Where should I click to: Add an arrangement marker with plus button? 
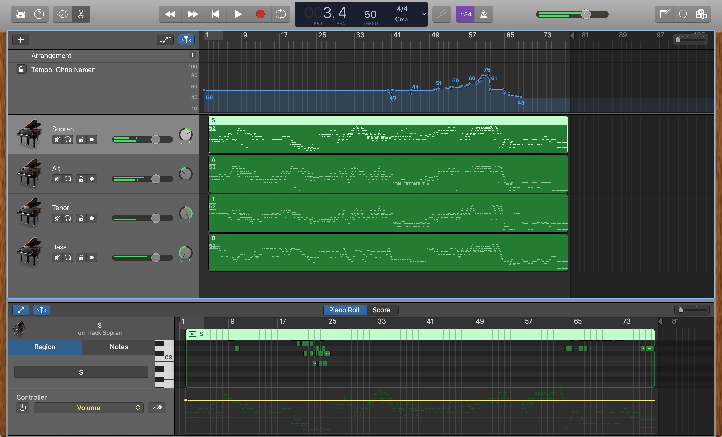[193, 55]
